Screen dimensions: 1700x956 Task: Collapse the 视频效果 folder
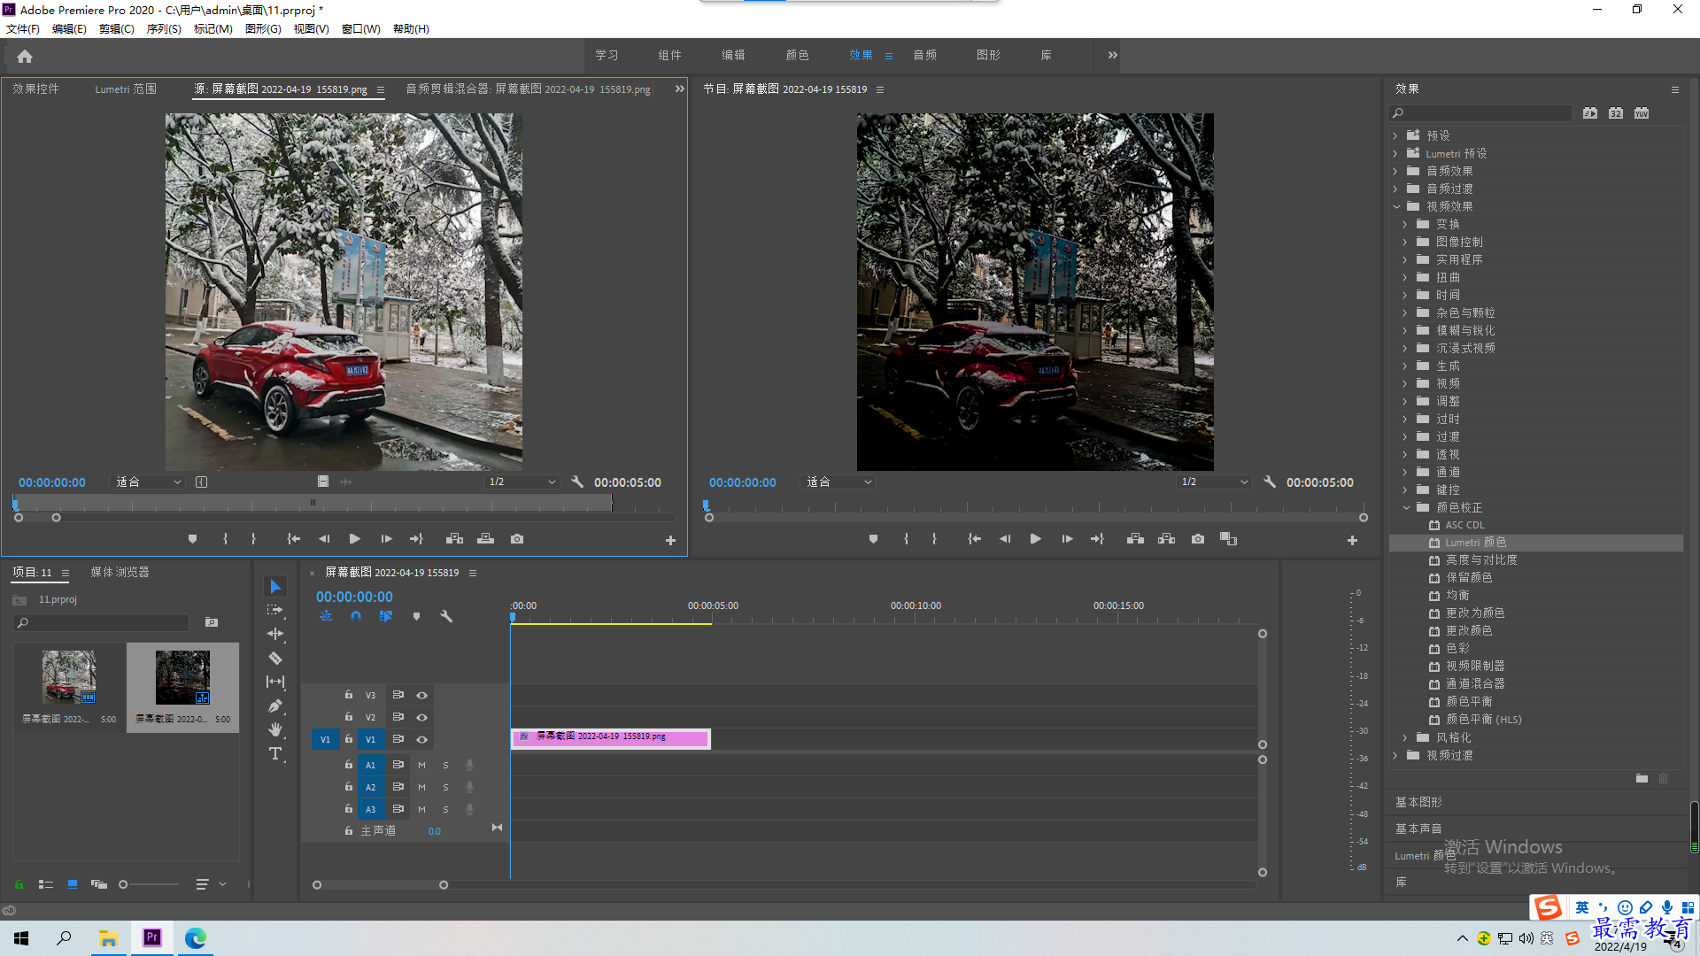tap(1396, 206)
